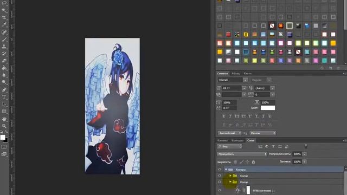Open the white text color swatch

click(268, 108)
